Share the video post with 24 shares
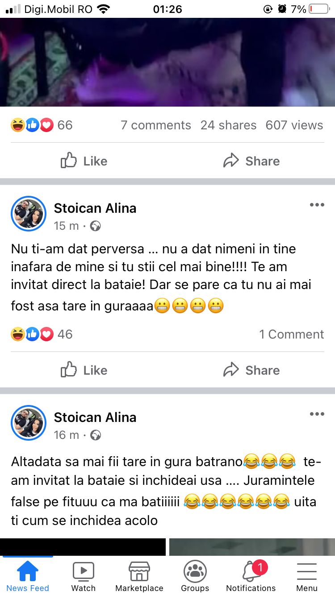335x595 pixels. [x=251, y=161]
